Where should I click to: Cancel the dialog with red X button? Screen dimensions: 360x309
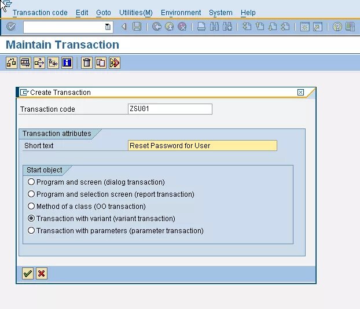click(42, 274)
